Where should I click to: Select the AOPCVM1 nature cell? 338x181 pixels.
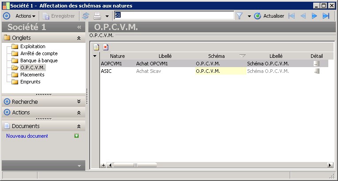click(x=118, y=64)
